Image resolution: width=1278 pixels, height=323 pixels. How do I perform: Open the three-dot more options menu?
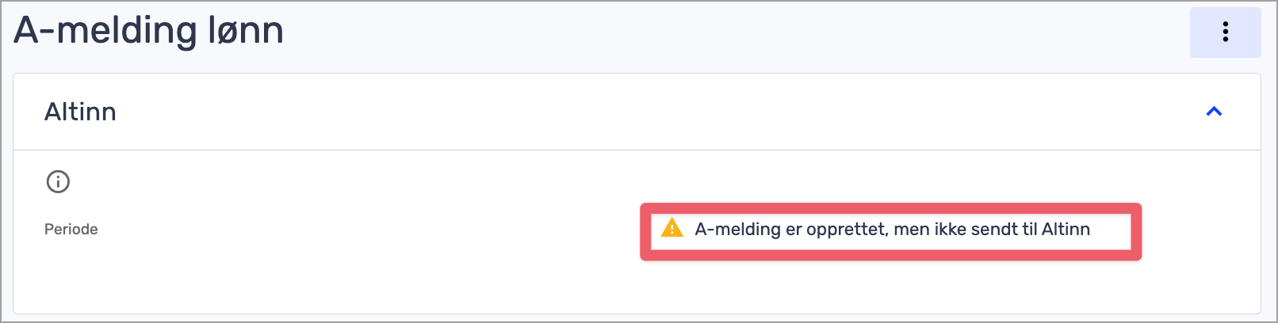tap(1225, 32)
